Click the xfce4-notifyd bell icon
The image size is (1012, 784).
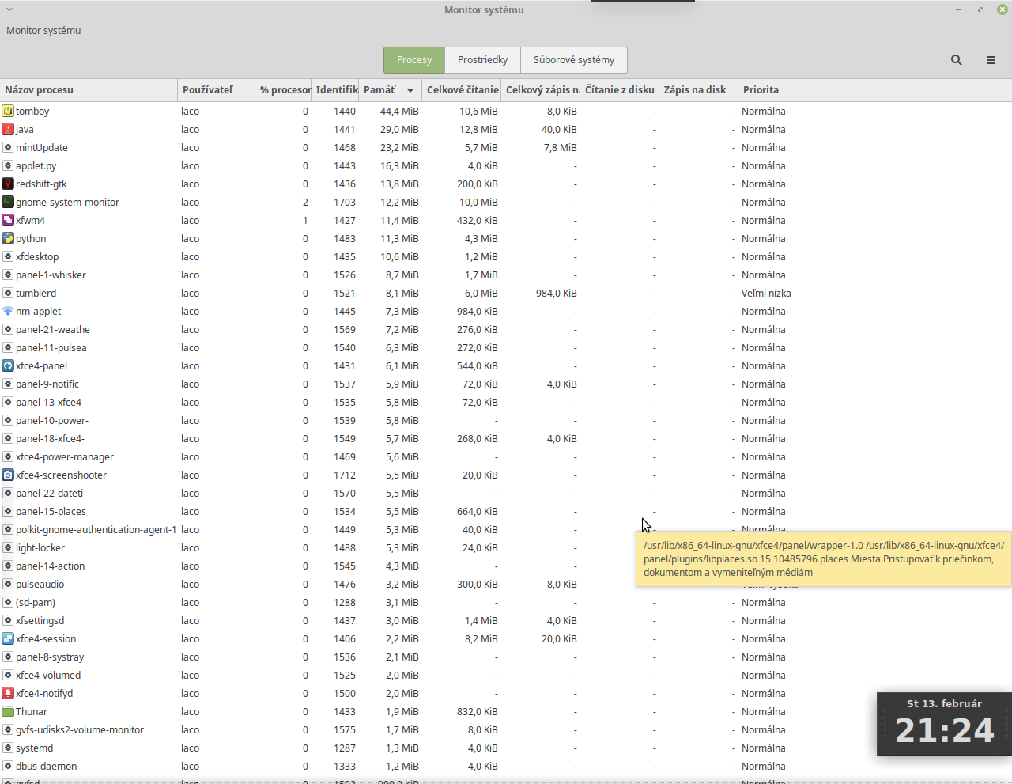(x=8, y=694)
